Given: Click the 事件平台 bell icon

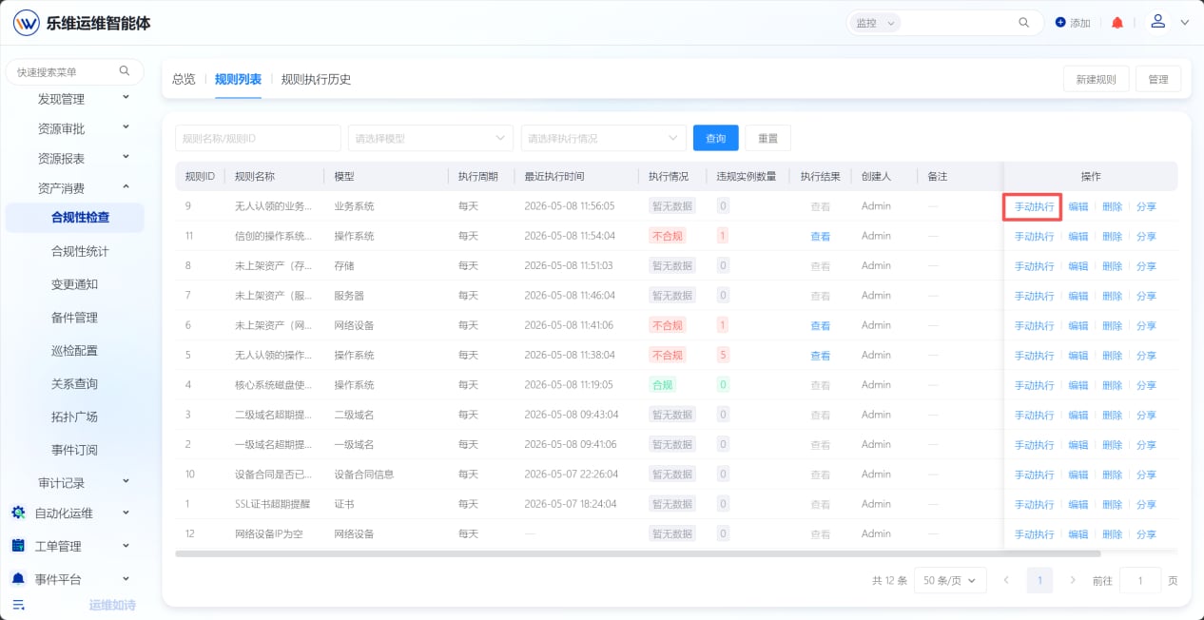Looking at the screenshot, I should [x=18, y=578].
